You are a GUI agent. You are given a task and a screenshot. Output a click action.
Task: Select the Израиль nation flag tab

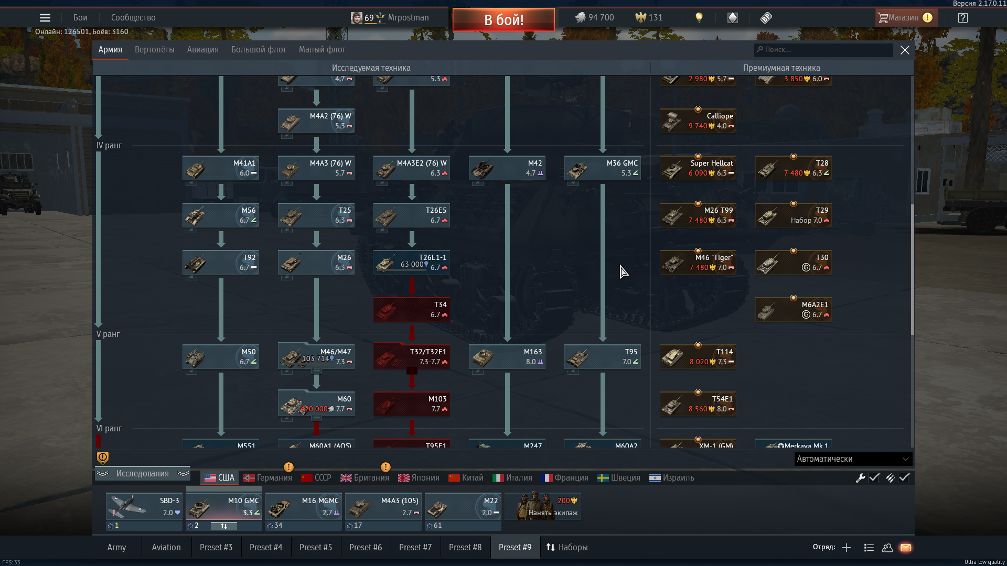pyautogui.click(x=672, y=478)
